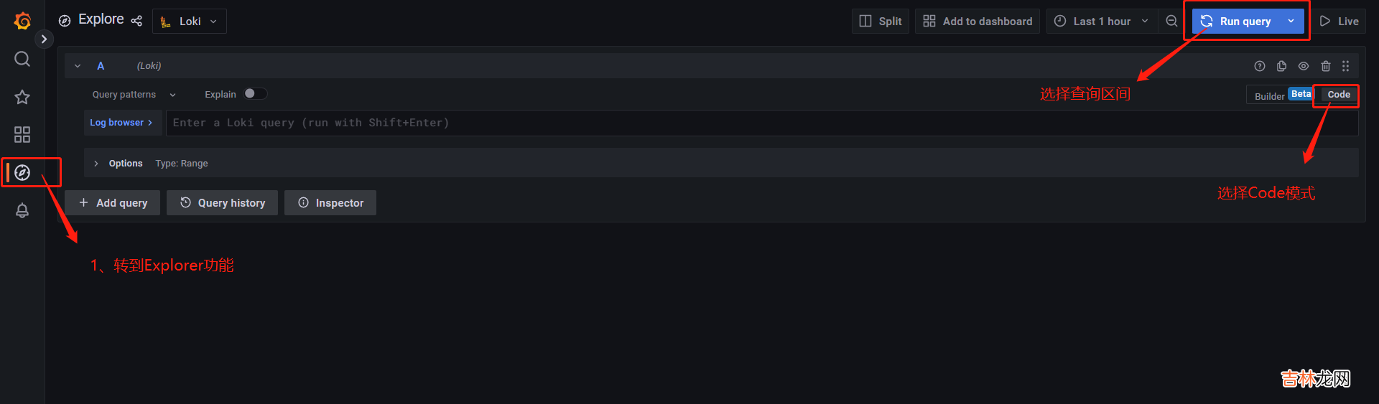Open the Loki data source dropdown
The width and height of the screenshot is (1379, 404).
pyautogui.click(x=190, y=22)
